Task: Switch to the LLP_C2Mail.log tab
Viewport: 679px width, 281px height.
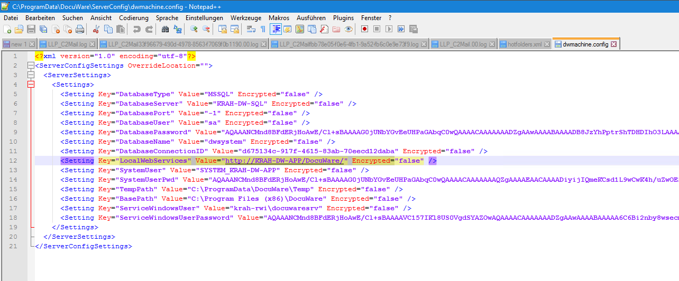Action: click(x=68, y=44)
